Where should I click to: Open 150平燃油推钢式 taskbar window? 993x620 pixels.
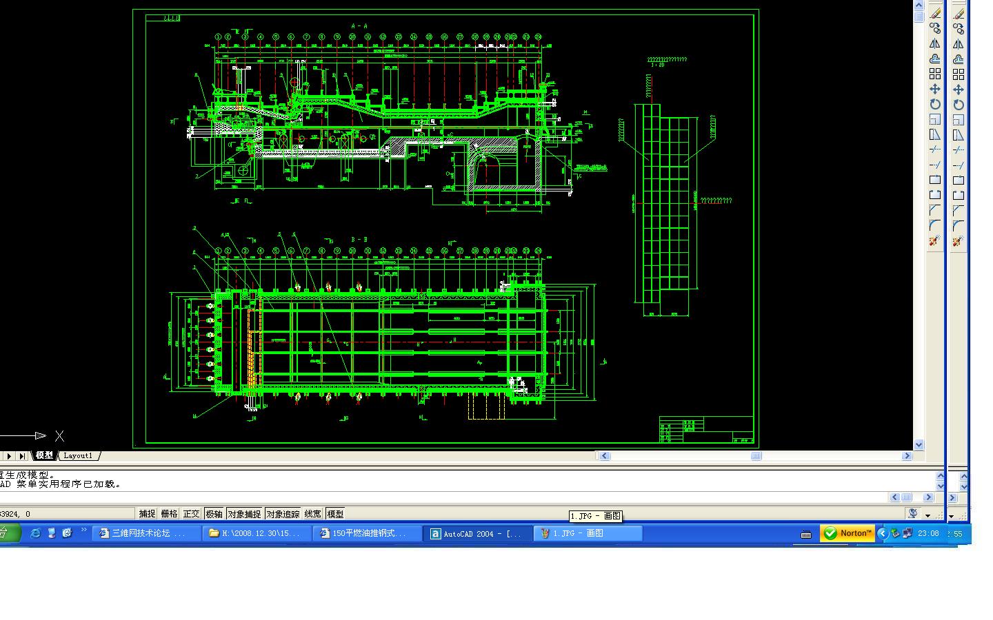coord(368,533)
